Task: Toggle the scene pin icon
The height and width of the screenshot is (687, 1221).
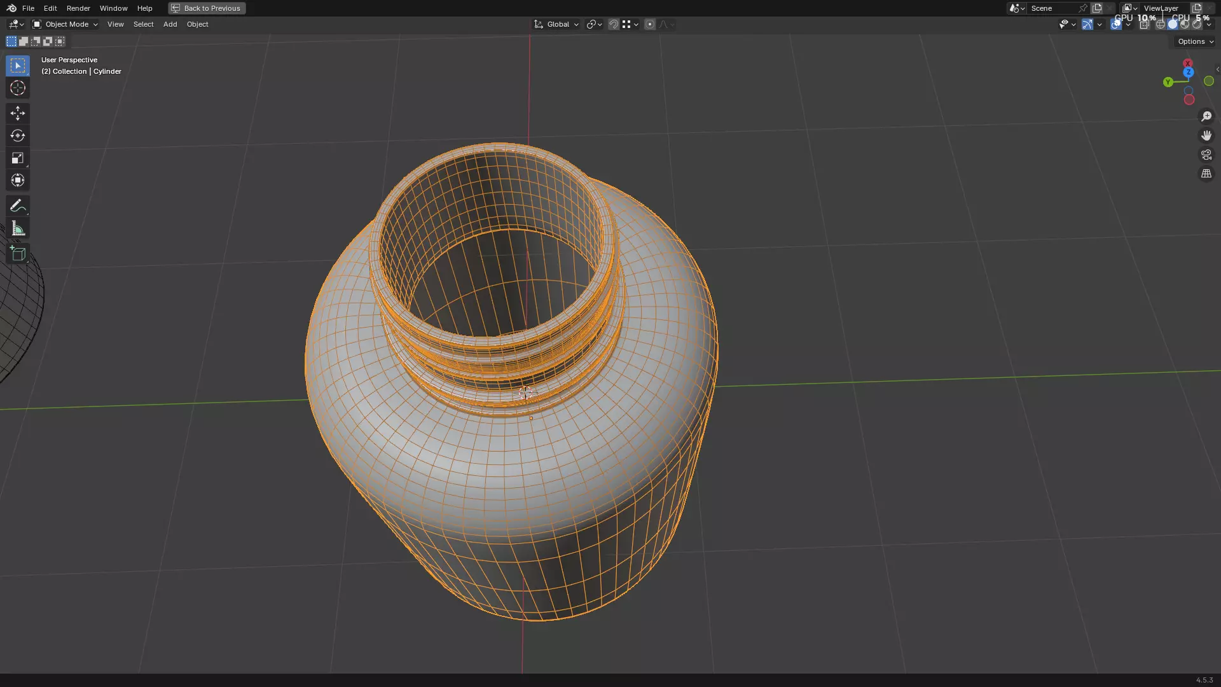Action: coord(1082,8)
